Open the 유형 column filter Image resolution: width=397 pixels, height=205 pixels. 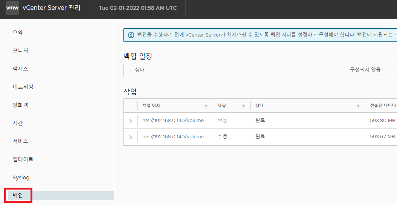[244, 106]
